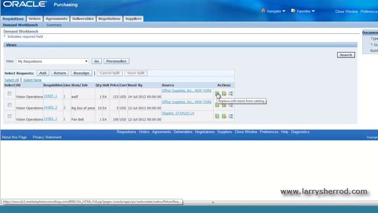Open requisition link 14383, 2
This screenshot has width=378, height=213.
coord(50,108)
